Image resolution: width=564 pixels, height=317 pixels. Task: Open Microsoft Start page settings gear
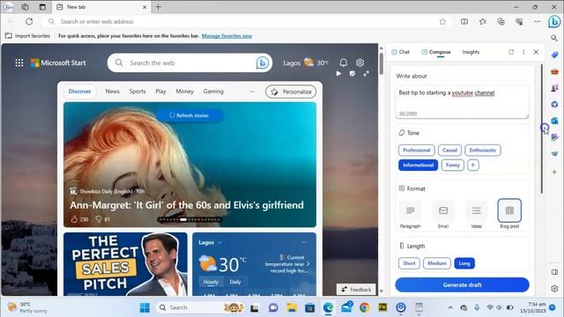(360, 63)
